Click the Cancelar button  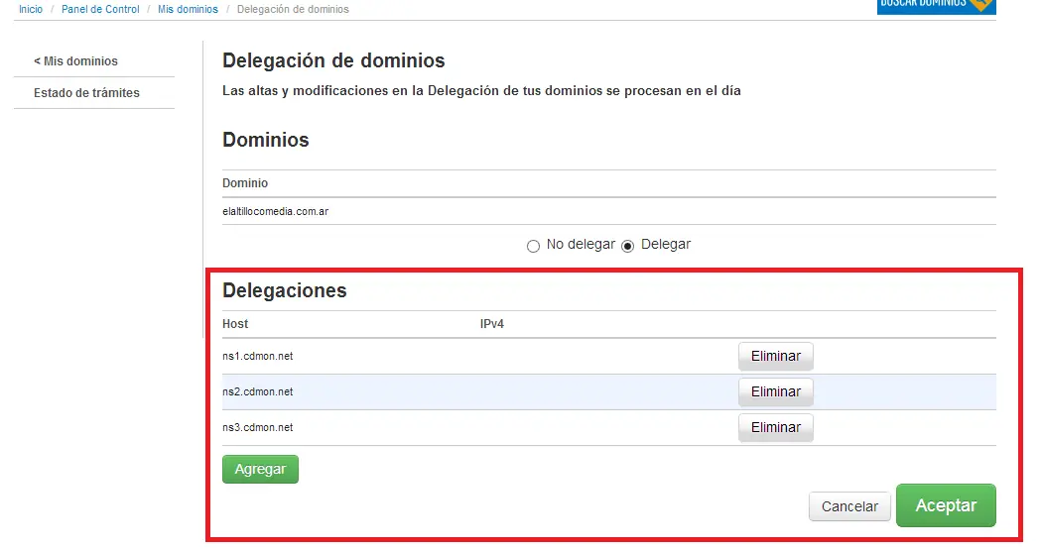[x=849, y=506]
